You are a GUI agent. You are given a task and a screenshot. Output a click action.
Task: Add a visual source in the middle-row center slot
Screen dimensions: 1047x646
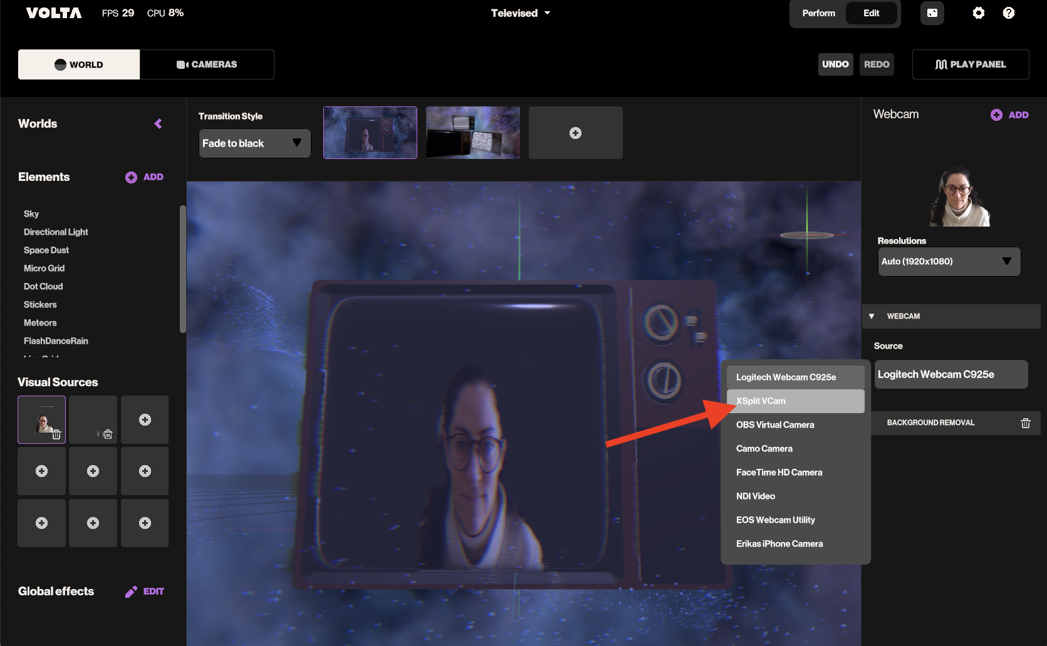(x=93, y=471)
